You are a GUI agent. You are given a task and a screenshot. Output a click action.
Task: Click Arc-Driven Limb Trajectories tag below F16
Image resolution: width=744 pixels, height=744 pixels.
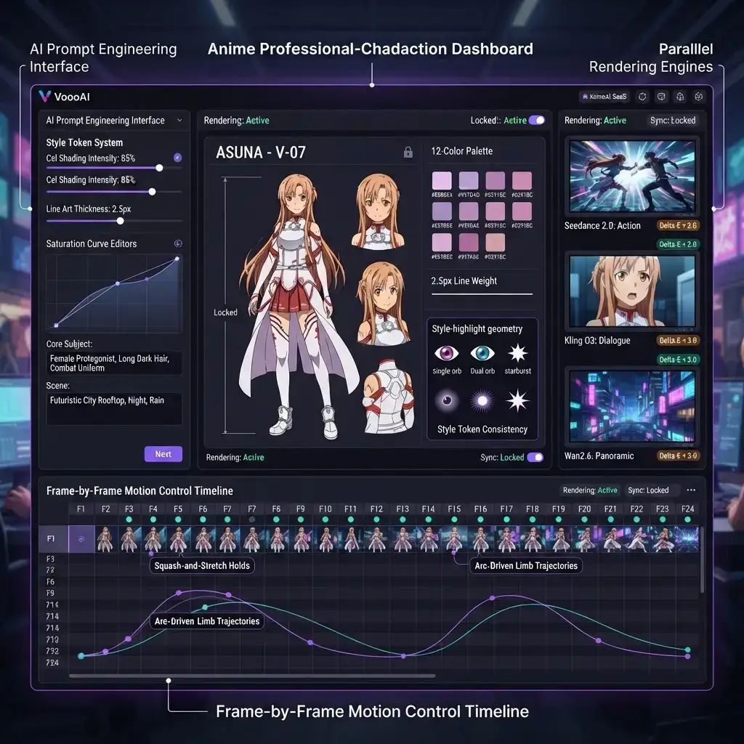[x=526, y=565]
